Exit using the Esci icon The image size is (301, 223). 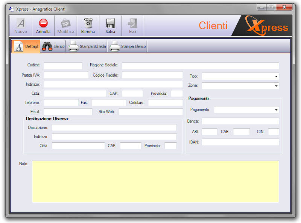132,23
